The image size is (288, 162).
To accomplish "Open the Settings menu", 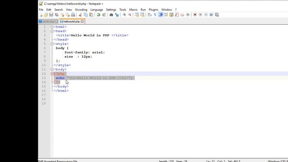I will coord(111,9).
